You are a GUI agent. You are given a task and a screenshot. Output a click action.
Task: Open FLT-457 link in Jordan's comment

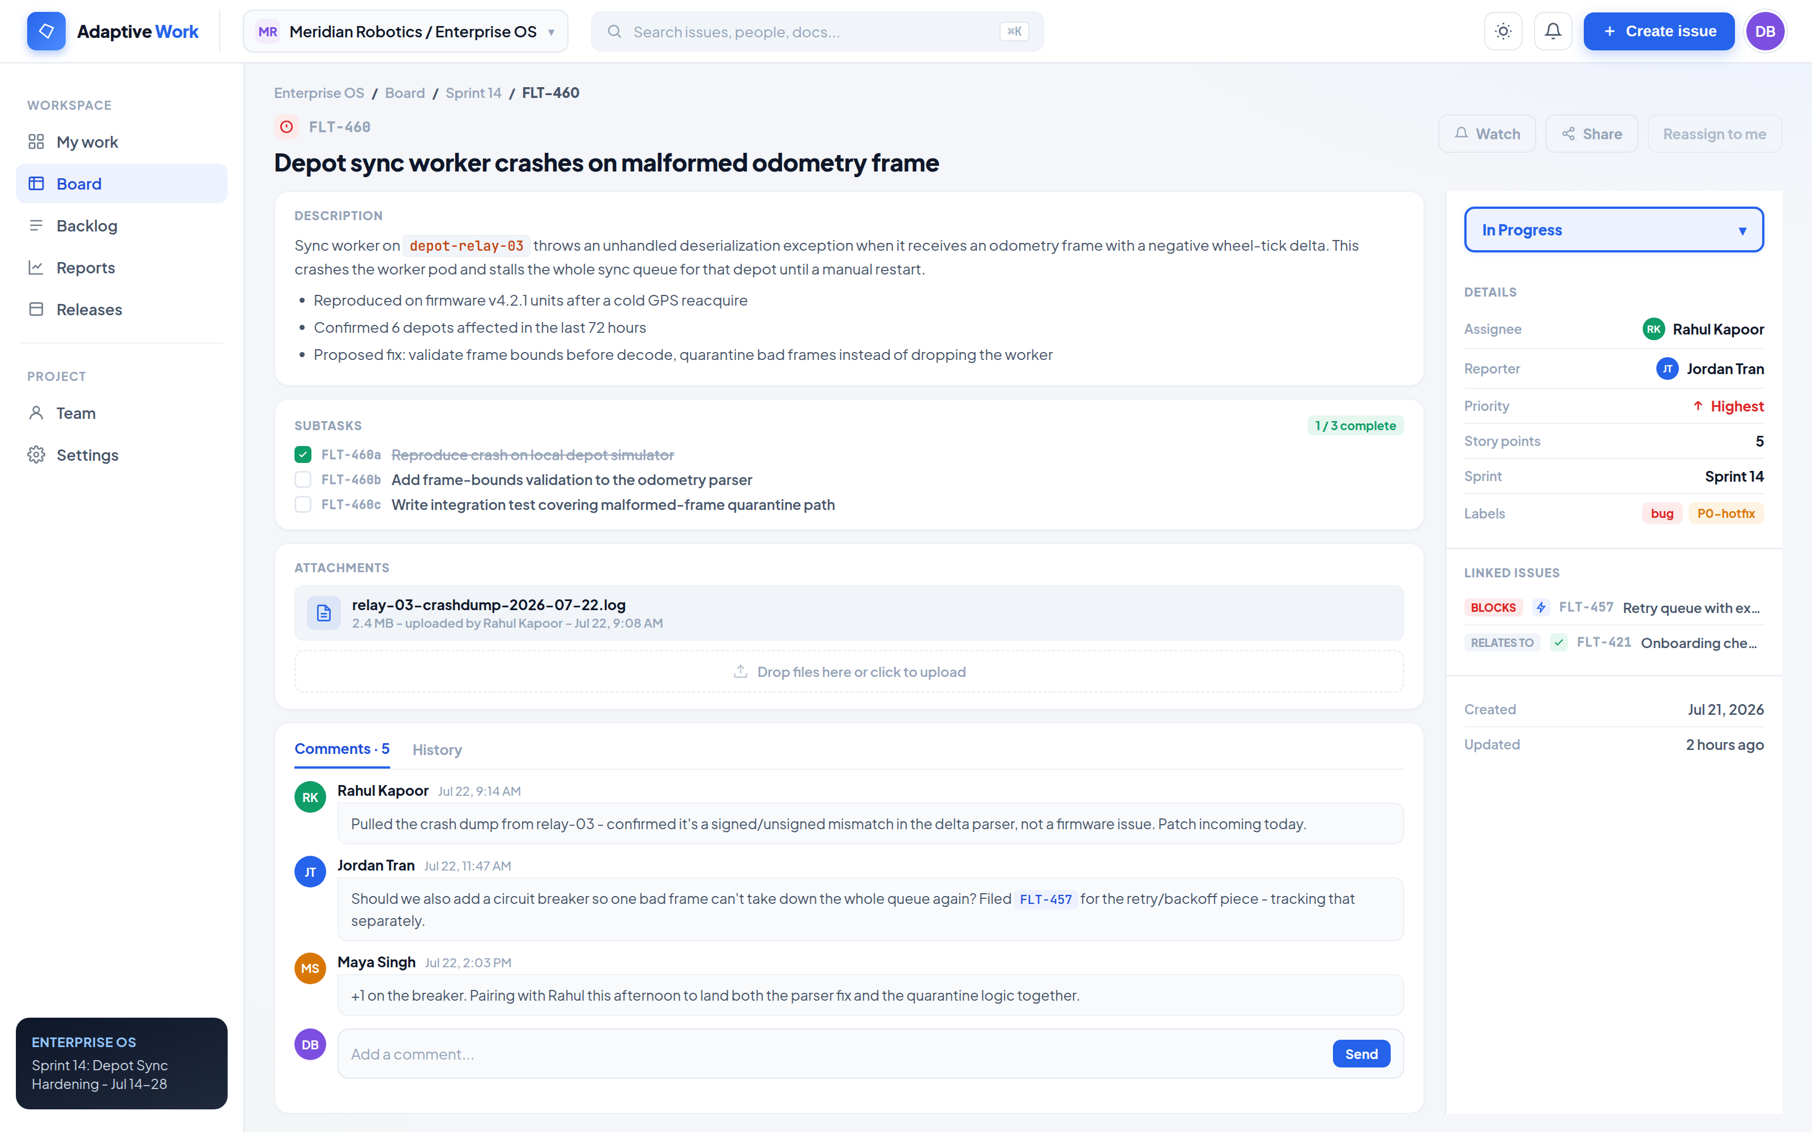point(1046,899)
